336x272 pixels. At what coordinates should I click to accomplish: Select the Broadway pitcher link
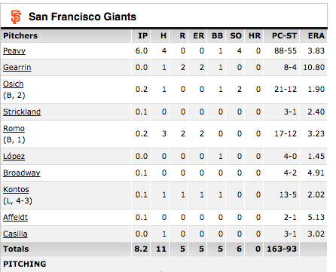(x=22, y=173)
